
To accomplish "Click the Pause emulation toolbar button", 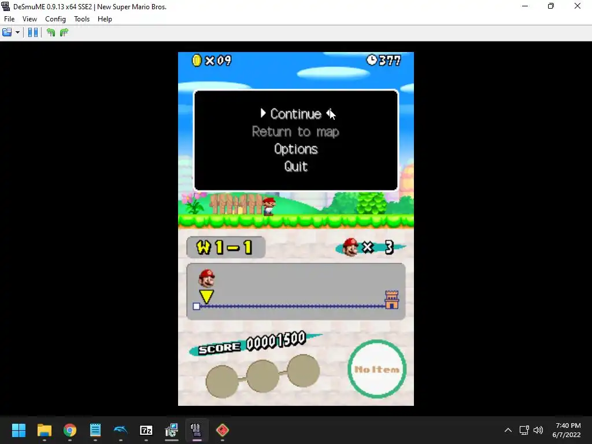I will coord(33,32).
